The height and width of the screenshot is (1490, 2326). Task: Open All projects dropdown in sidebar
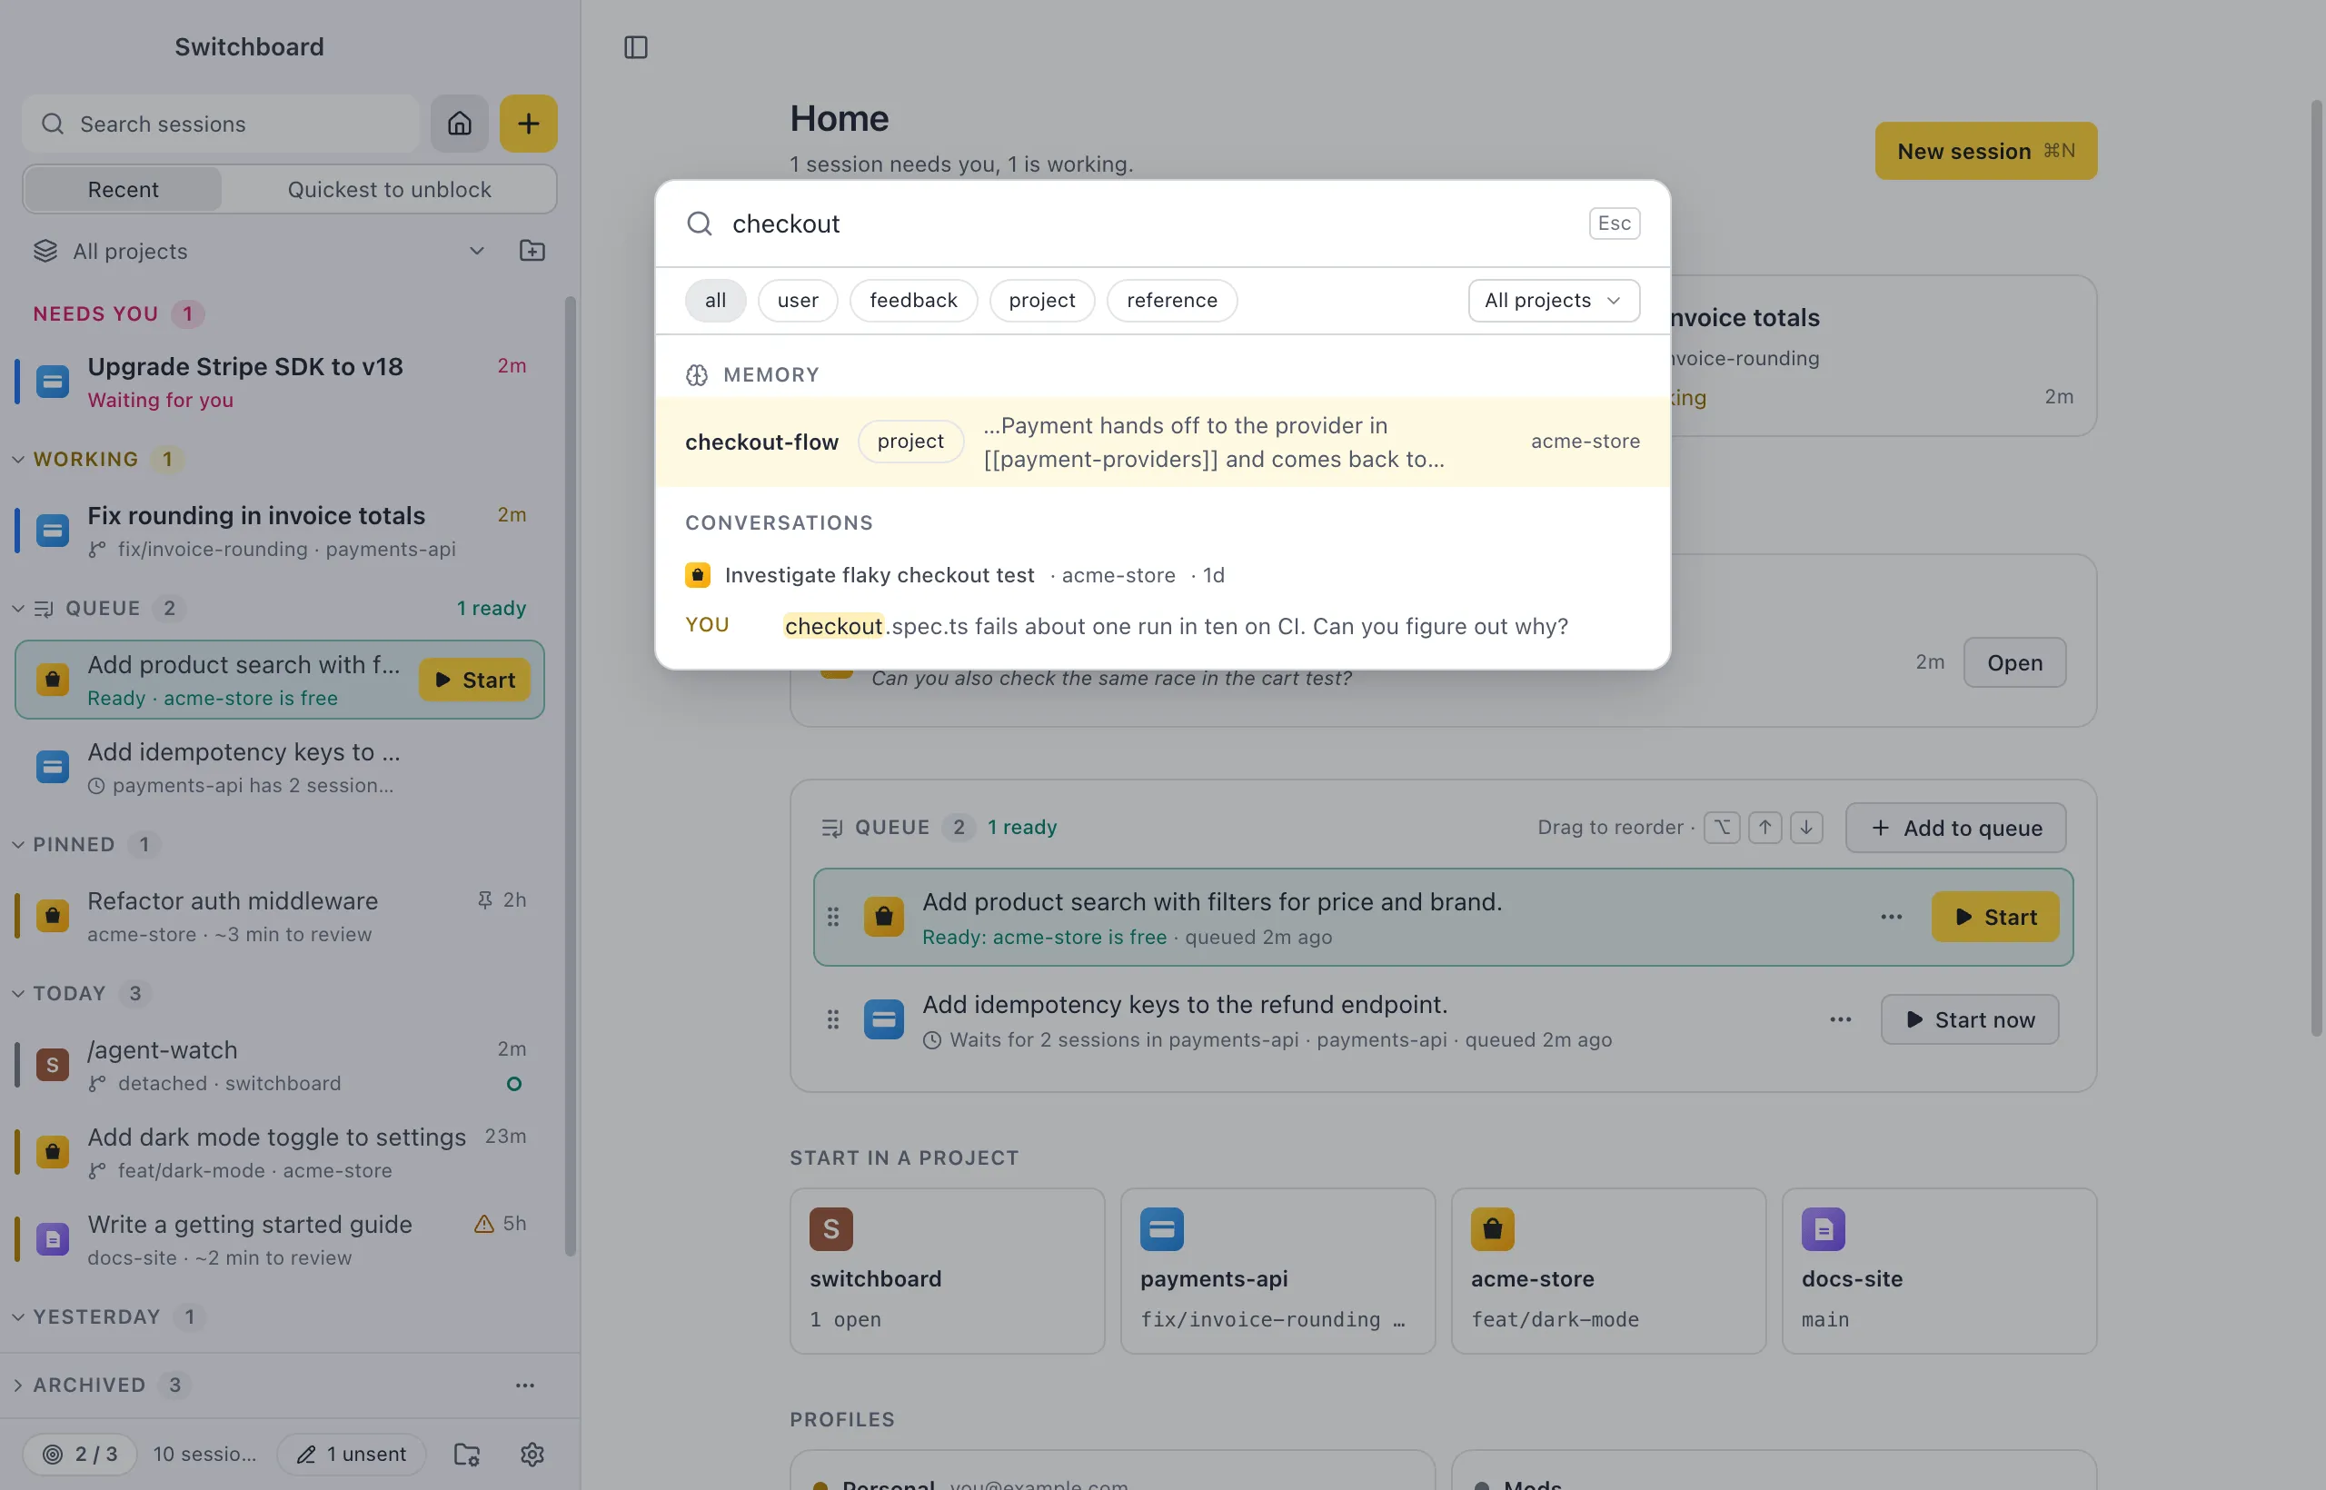(259, 251)
